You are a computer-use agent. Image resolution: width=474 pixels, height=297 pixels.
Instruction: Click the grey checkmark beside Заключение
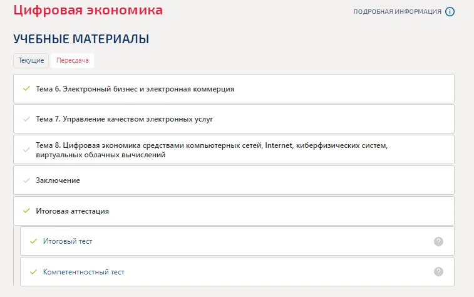26,180
